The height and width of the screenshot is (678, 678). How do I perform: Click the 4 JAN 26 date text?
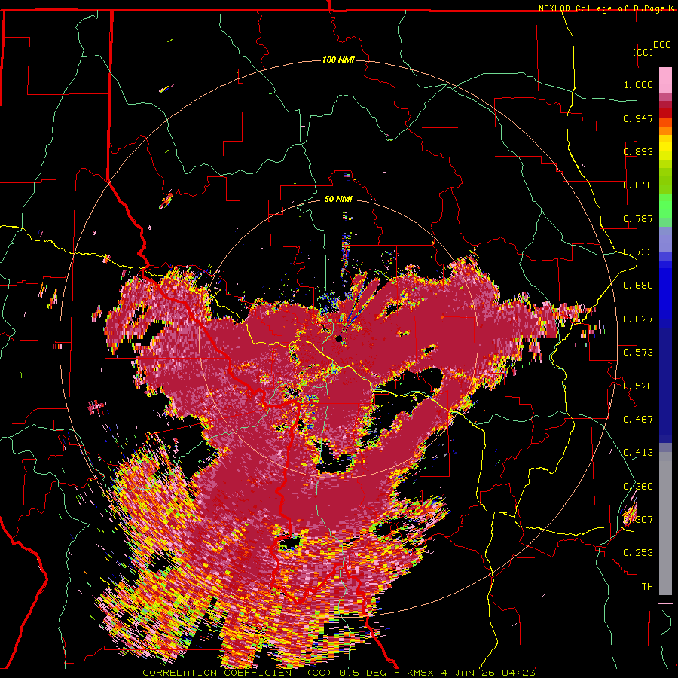point(468,673)
